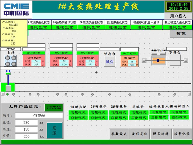The height and width of the screenshot is (145, 193).
Task: Open 模式选择 mode selection
Action: tap(161, 134)
